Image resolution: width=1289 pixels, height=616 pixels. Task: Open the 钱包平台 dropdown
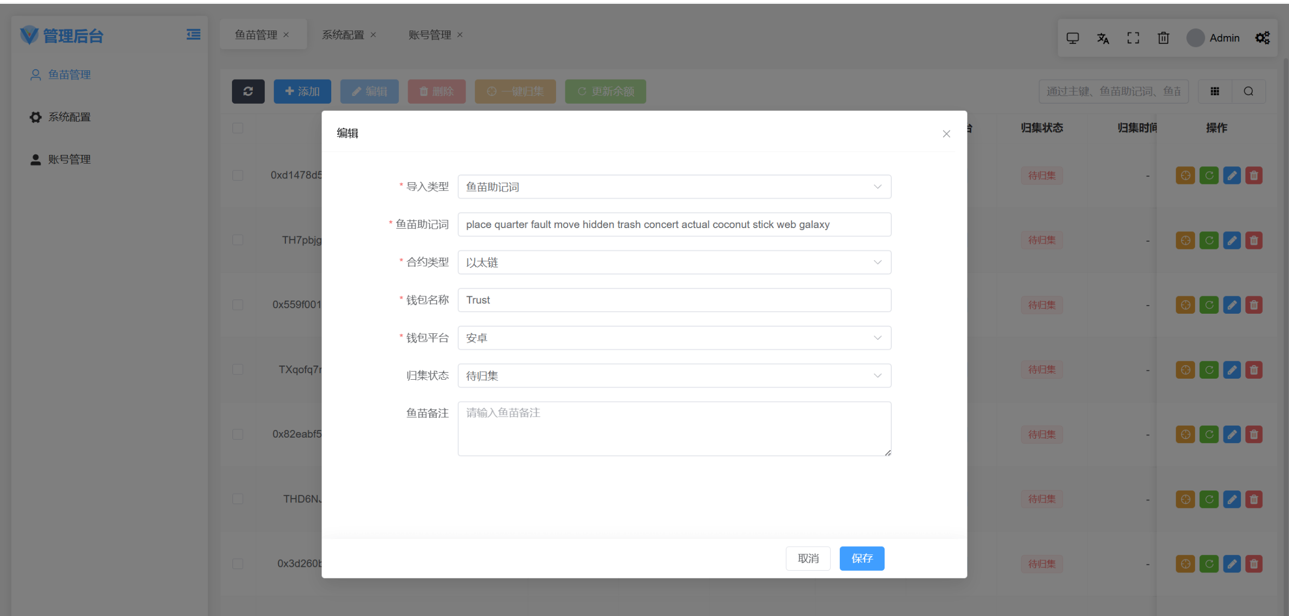(674, 338)
